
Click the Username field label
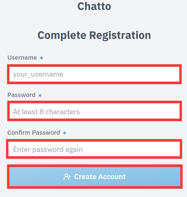pyautogui.click(x=22, y=58)
